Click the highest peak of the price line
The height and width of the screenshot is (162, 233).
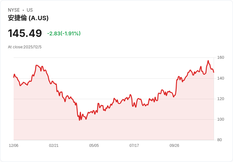coord(208,61)
